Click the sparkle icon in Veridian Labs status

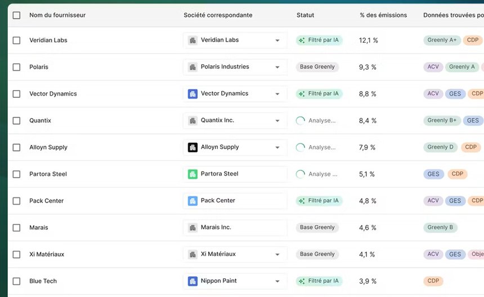click(302, 40)
